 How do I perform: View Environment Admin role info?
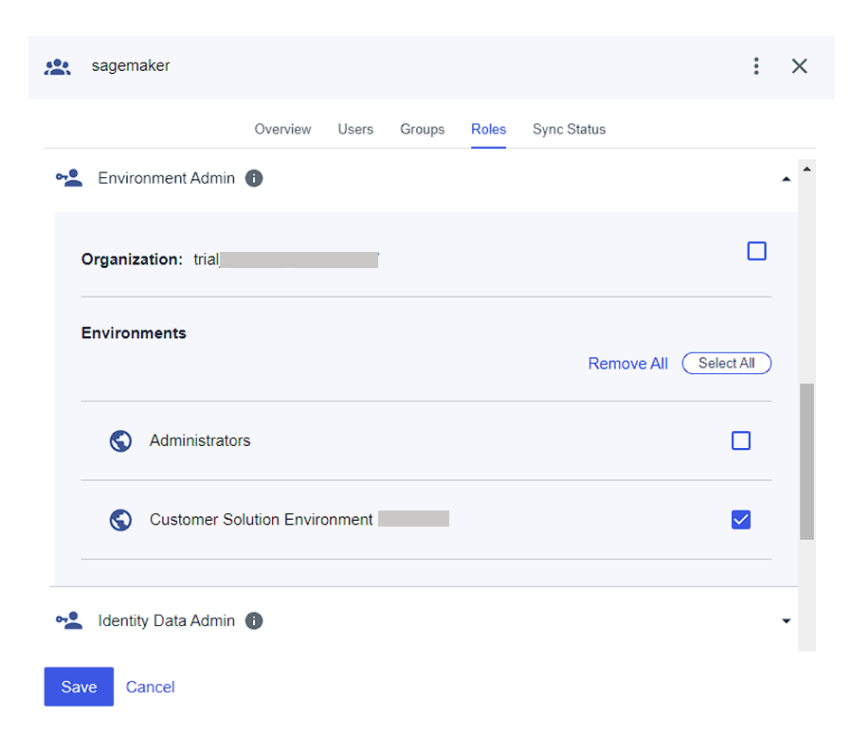pyautogui.click(x=254, y=178)
